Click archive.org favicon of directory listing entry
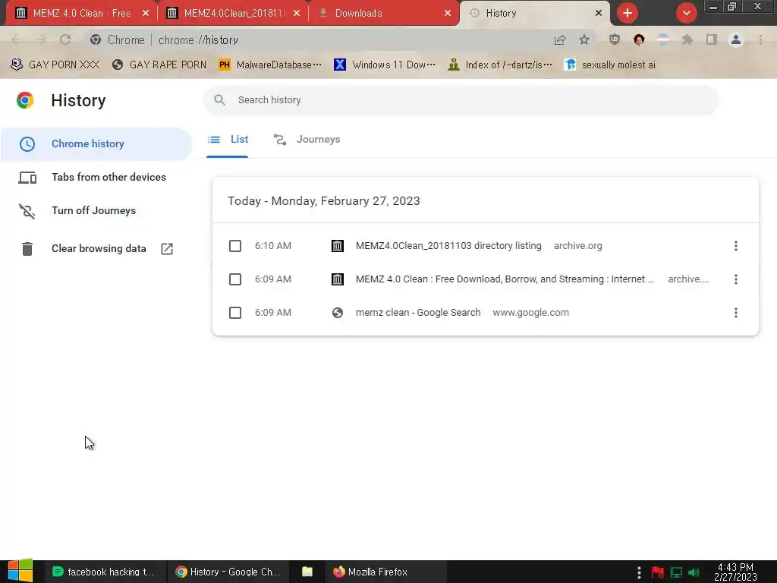Viewport: 777px width, 583px height. click(338, 246)
